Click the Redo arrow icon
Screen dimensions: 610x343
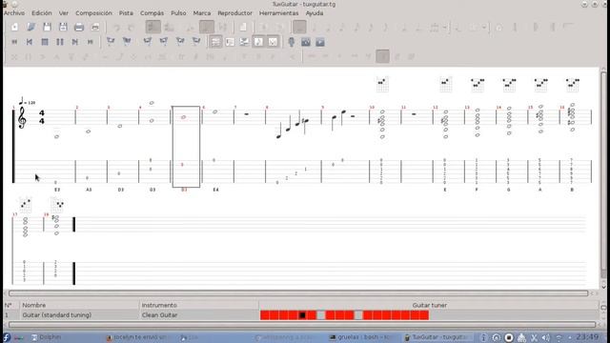pos(132,28)
